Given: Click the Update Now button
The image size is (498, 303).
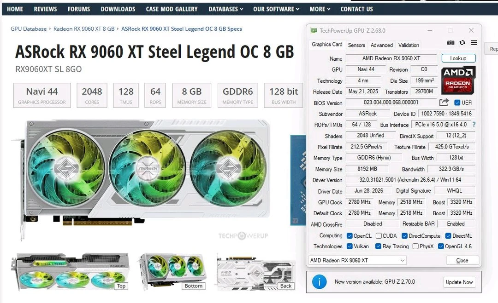Looking at the screenshot, I should (459, 282).
